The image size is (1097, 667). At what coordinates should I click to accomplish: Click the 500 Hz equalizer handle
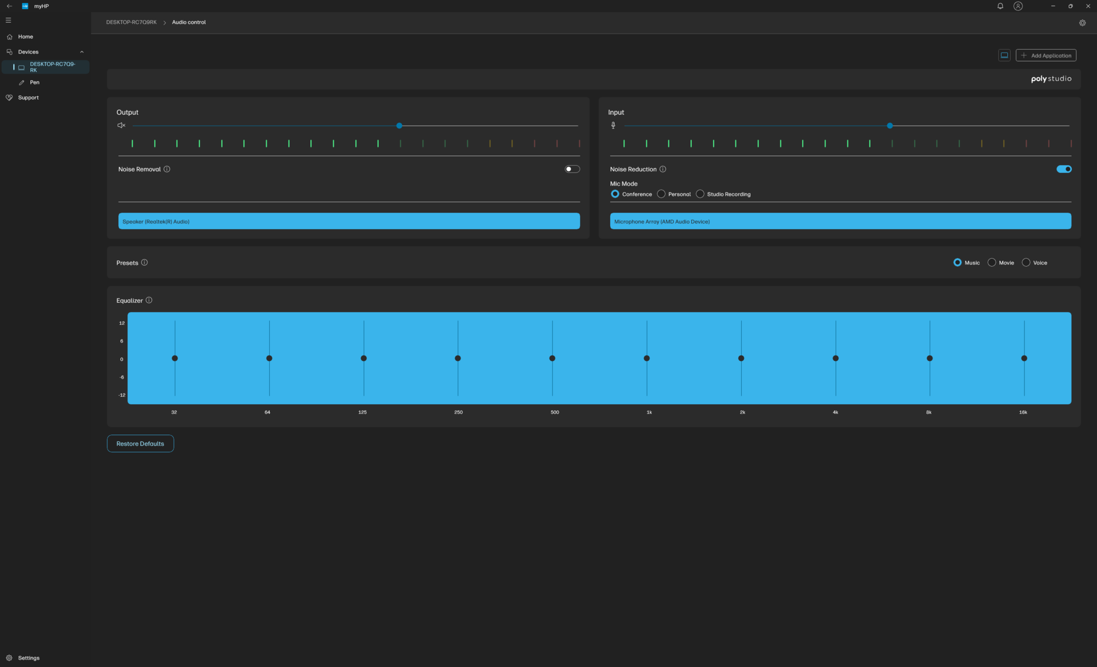[x=552, y=359]
